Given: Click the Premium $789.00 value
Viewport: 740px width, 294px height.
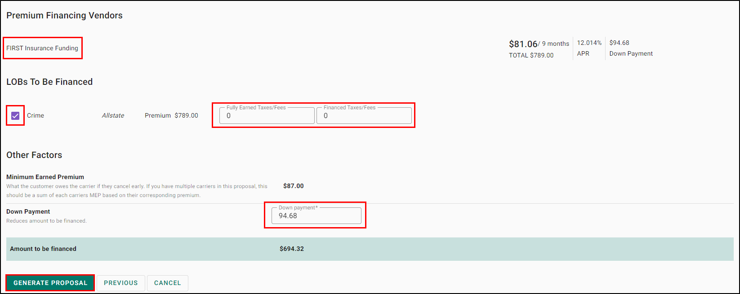Looking at the screenshot, I should pyautogui.click(x=171, y=115).
